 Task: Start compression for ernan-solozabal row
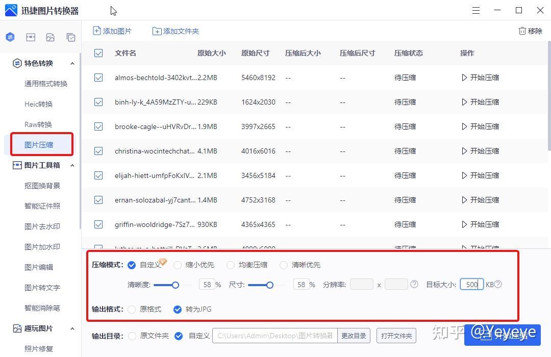coord(480,200)
